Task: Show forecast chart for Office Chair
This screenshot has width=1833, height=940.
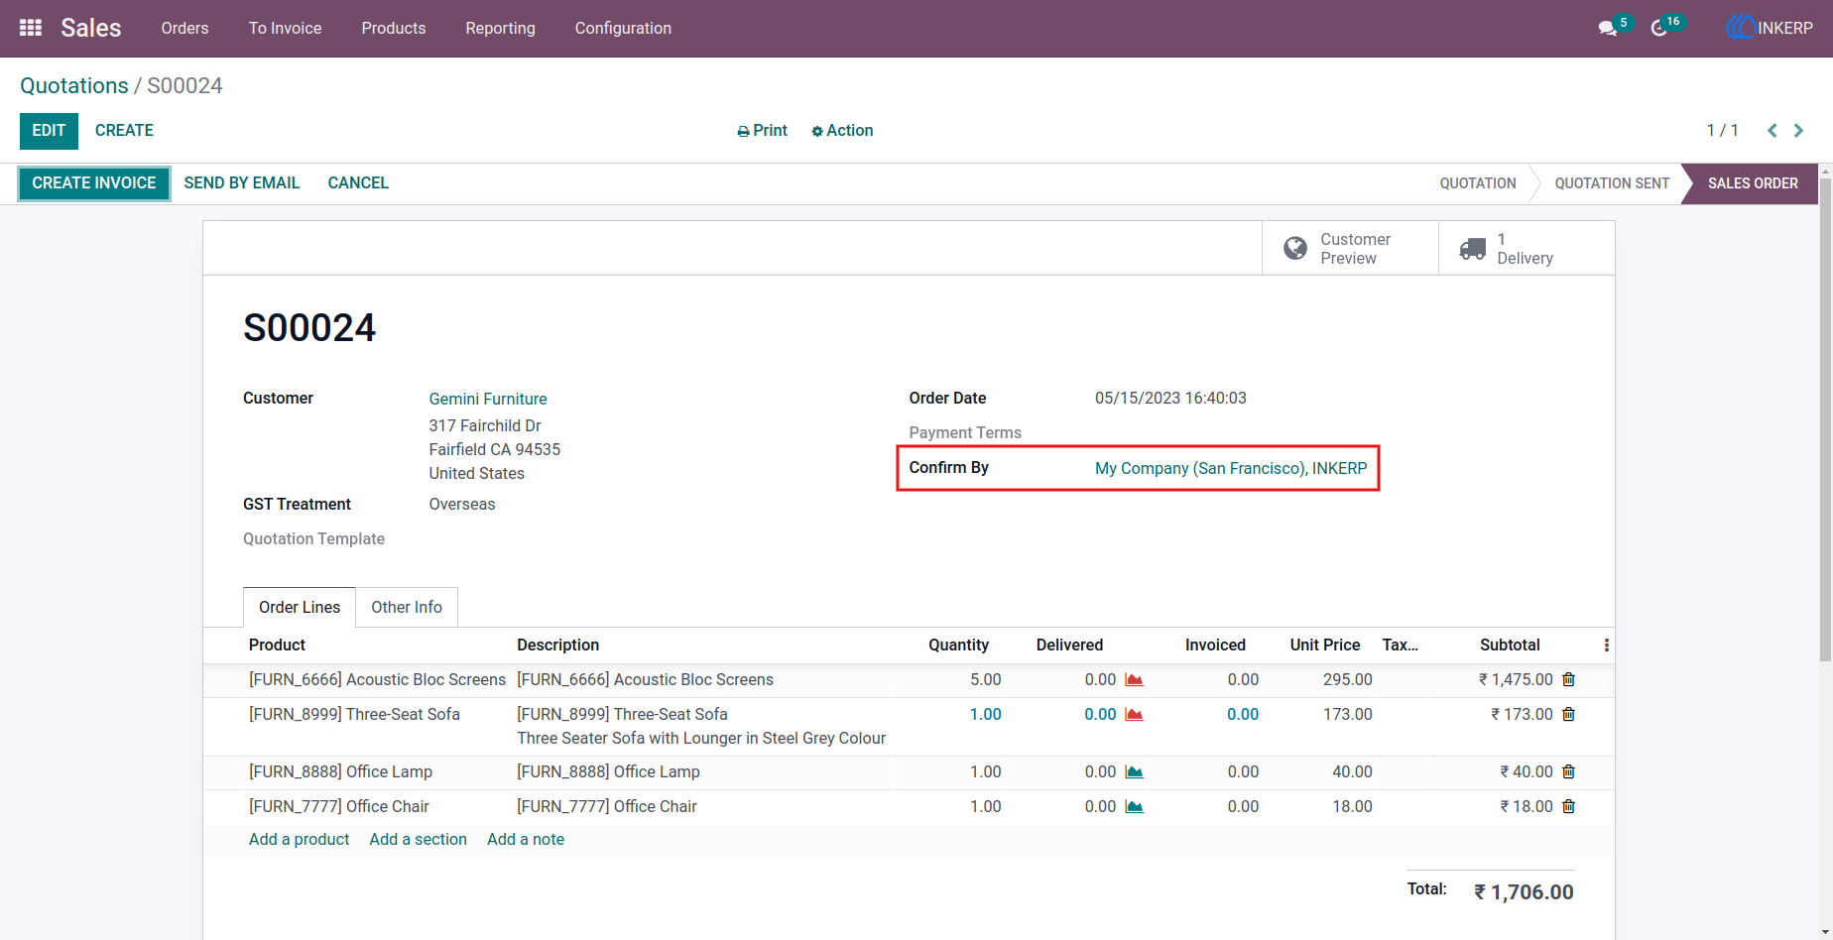Action: pyautogui.click(x=1134, y=806)
